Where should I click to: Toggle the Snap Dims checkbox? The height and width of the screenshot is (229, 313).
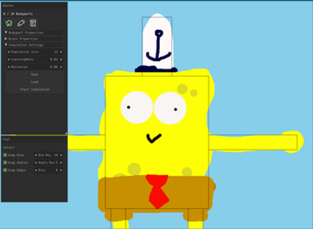point(5,155)
